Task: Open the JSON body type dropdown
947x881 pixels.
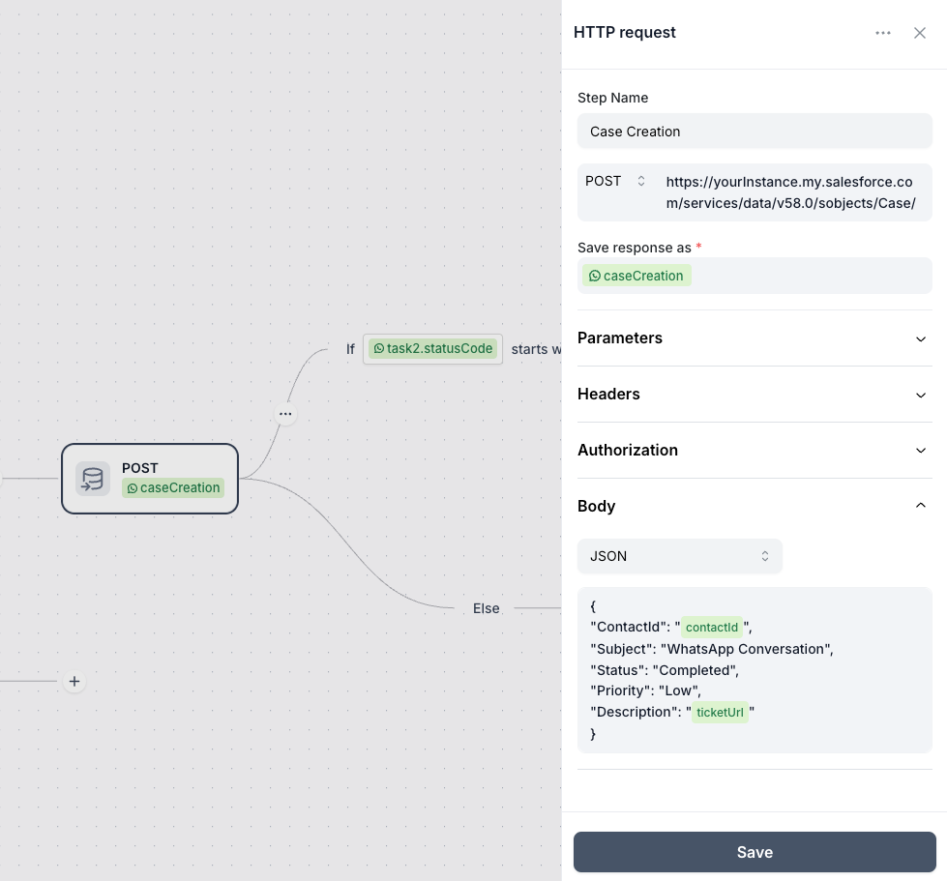Action: tap(679, 556)
